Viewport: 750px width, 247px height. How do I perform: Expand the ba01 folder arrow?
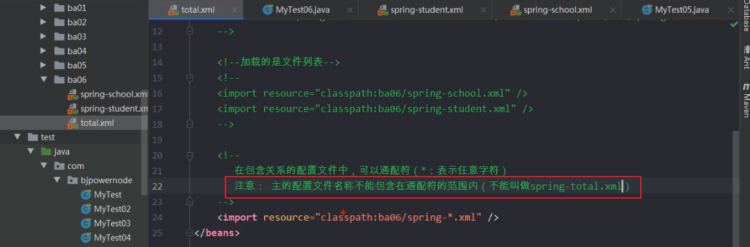click(43, 8)
